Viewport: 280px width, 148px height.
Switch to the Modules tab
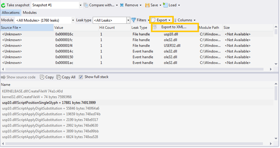pyautogui.click(x=30, y=13)
